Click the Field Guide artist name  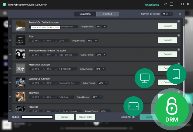point(63,97)
